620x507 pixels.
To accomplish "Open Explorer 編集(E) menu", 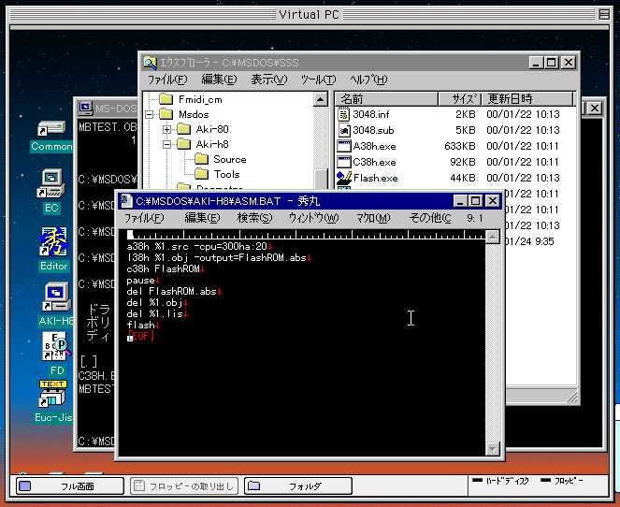I will [x=219, y=80].
